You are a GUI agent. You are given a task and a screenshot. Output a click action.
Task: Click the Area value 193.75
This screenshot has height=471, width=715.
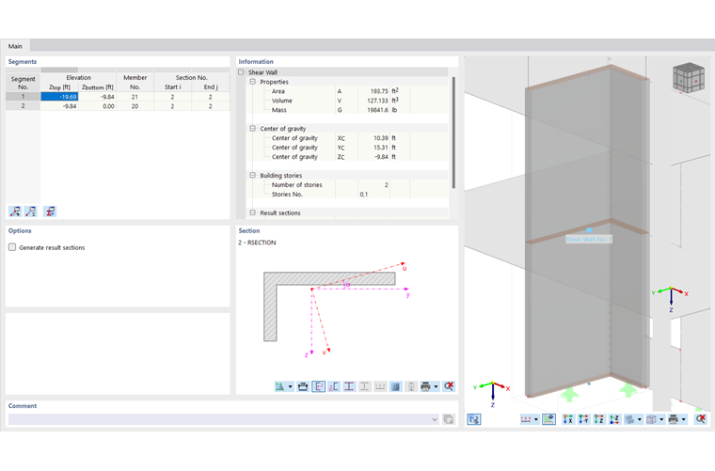(x=379, y=91)
